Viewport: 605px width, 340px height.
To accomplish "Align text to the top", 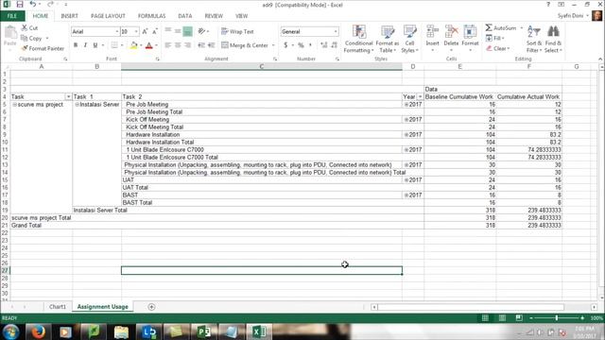I will (x=168, y=31).
